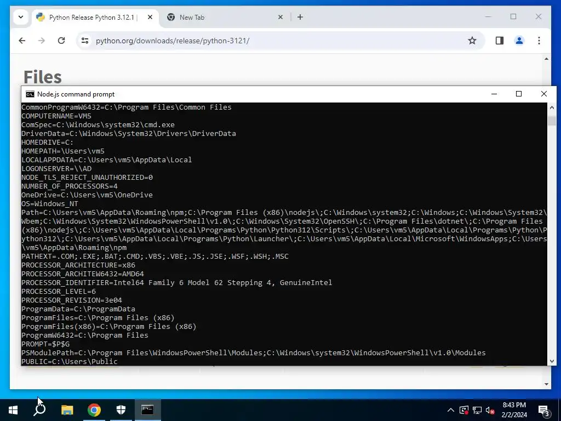561x421 pixels.
Task: Click the Node.js command prompt title icon
Action: click(x=30, y=94)
